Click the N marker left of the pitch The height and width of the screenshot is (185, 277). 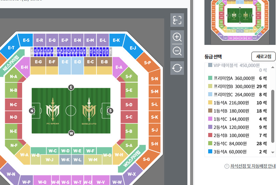[32, 111]
